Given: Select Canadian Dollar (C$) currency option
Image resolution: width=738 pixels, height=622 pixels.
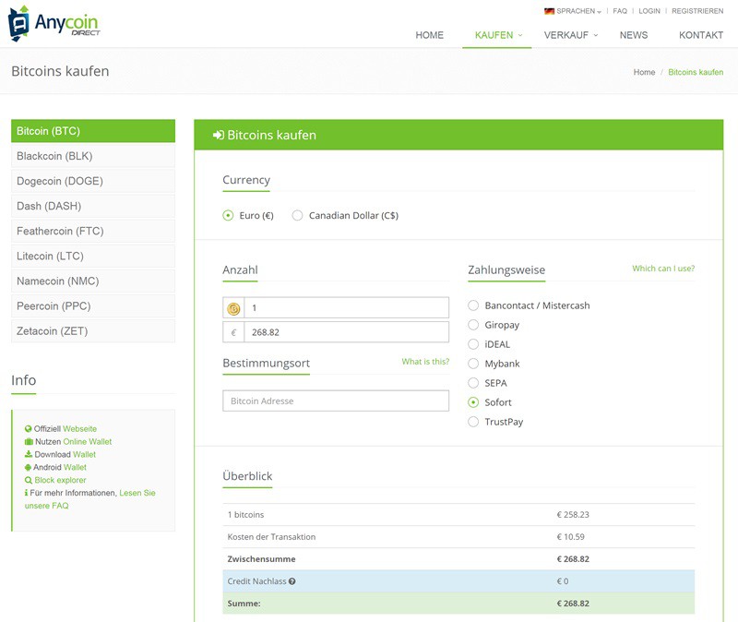Looking at the screenshot, I should tap(297, 216).
